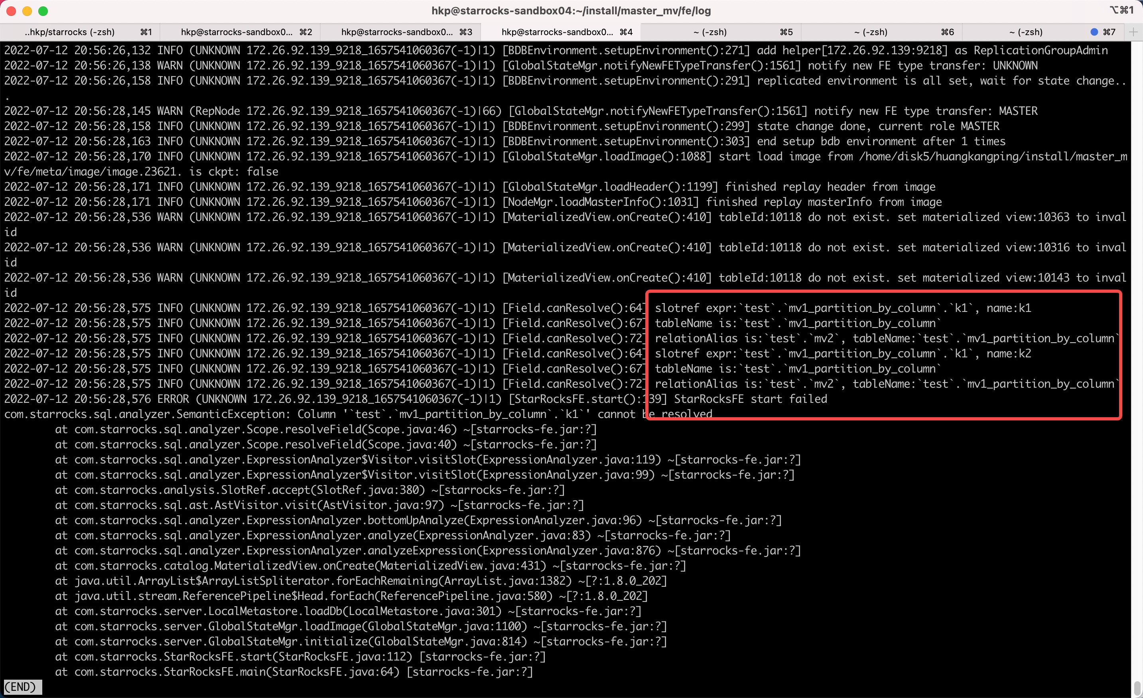Click the green zoom window button
1143x698 pixels.
[43, 11]
